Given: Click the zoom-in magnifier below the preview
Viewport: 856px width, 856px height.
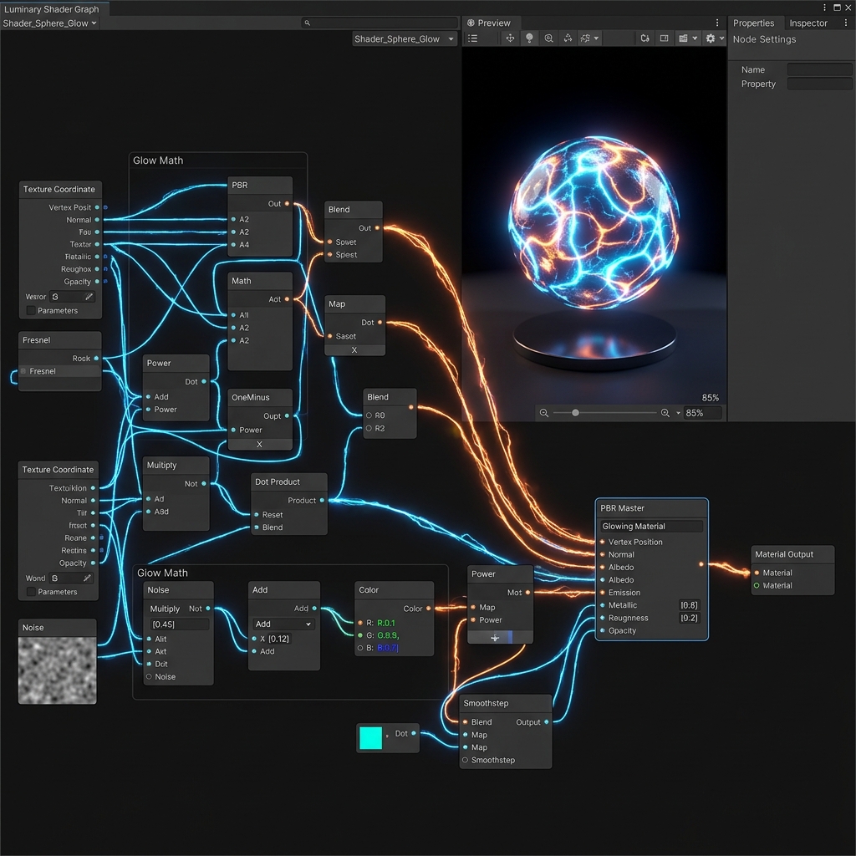Looking at the screenshot, I should point(665,413).
